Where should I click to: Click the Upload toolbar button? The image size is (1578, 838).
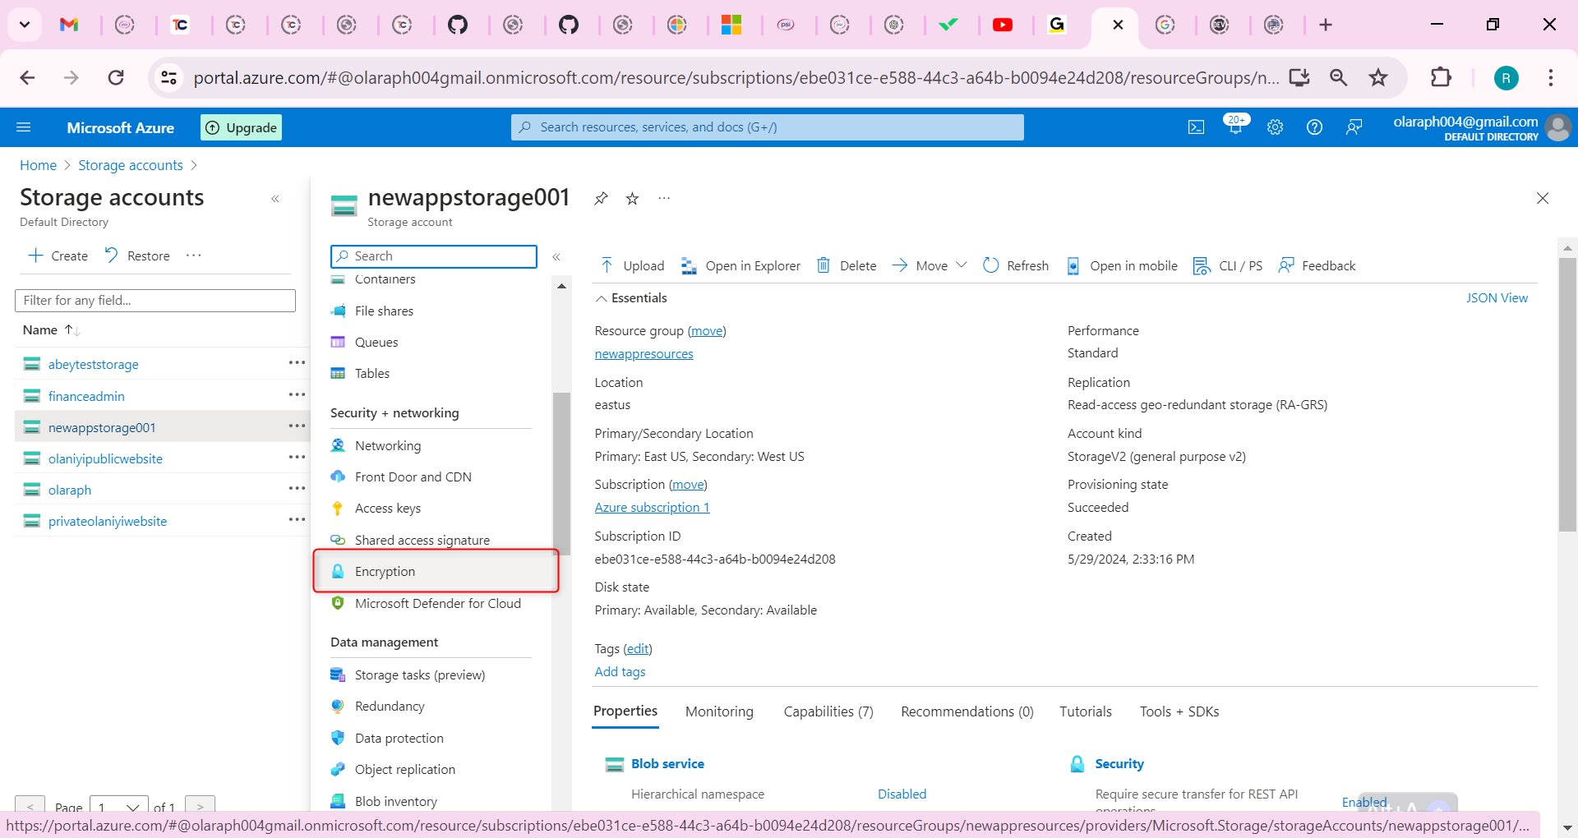pyautogui.click(x=632, y=265)
